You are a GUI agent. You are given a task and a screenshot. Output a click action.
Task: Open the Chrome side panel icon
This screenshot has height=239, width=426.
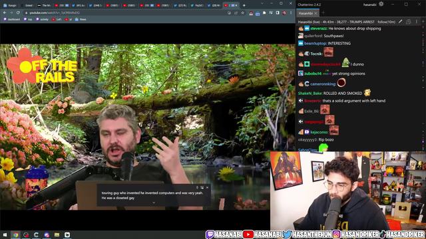click(x=278, y=13)
